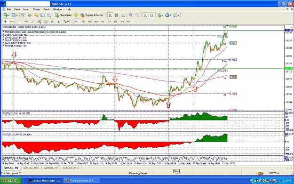Select the Equidistant Channel tool
The image size is (294, 184).
pyautogui.click(x=39, y=21)
